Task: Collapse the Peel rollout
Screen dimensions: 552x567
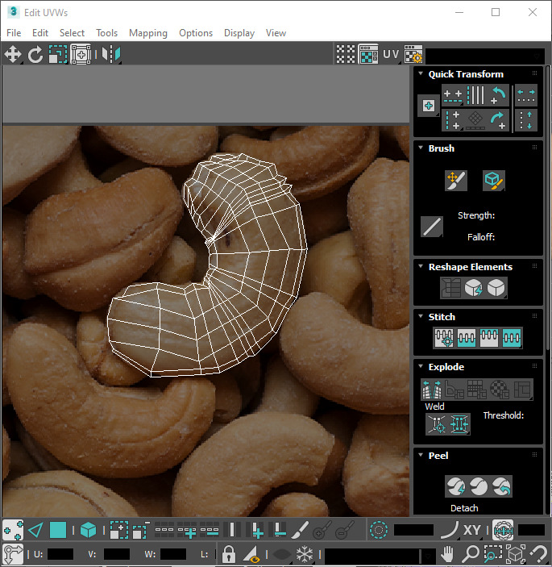Action: click(421, 455)
